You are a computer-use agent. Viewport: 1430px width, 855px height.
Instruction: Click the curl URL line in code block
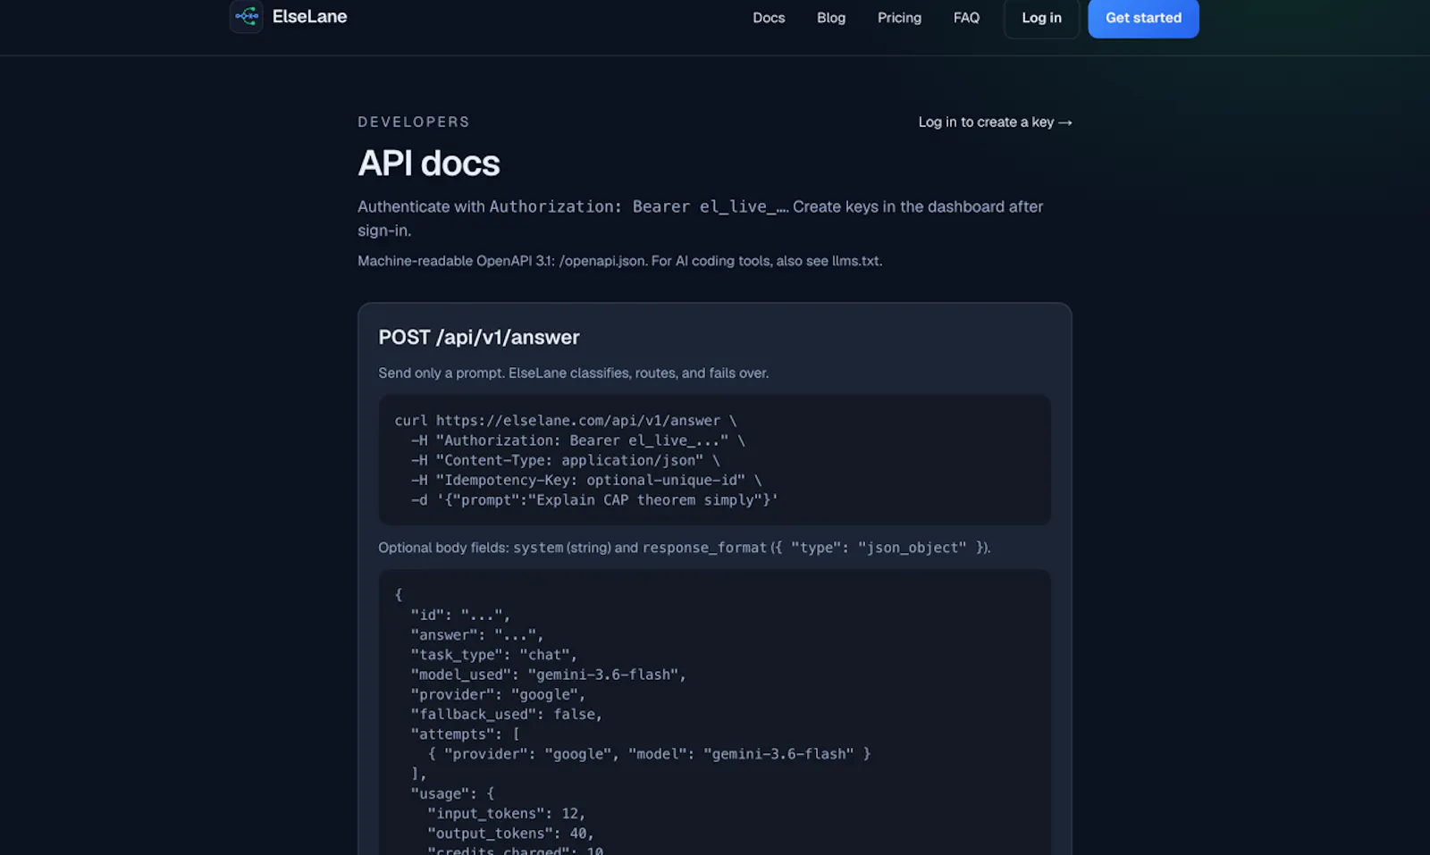[566, 421]
